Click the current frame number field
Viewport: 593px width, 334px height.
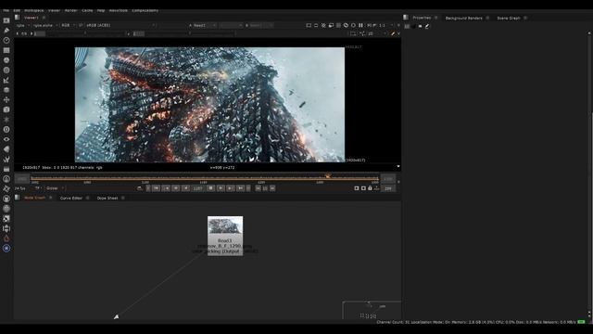coord(197,188)
